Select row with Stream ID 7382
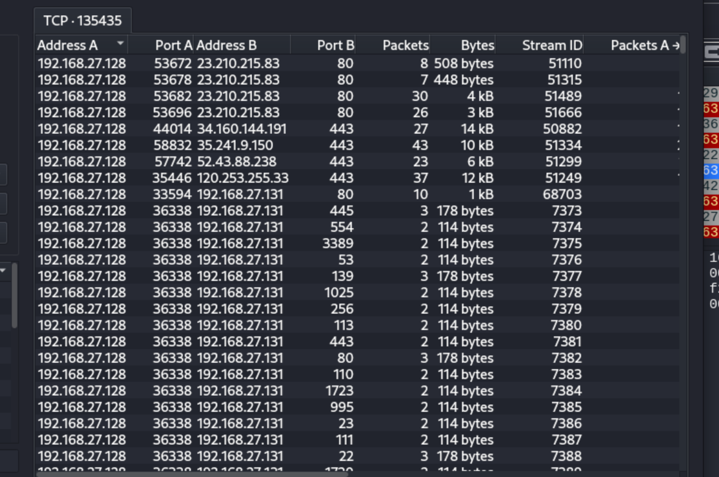Image resolution: width=719 pixels, height=477 pixels. click(358, 358)
